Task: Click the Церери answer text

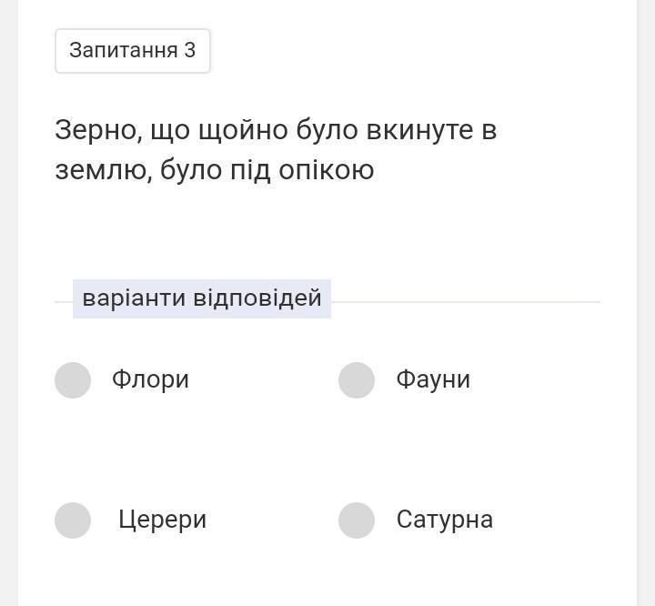Action: click(162, 520)
